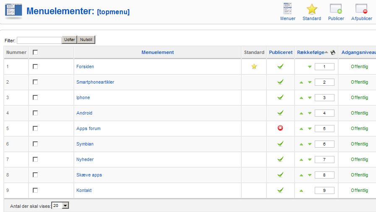Click the Standard star toolbar icon
The image size is (376, 212).
point(312,12)
